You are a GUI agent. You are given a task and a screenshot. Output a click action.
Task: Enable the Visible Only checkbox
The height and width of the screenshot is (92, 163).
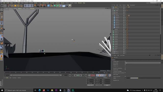pyautogui.click(x=125, y=61)
